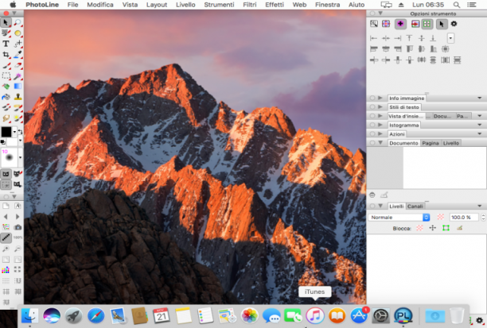
Task: Select the Crop tool
Action: click(x=6, y=55)
